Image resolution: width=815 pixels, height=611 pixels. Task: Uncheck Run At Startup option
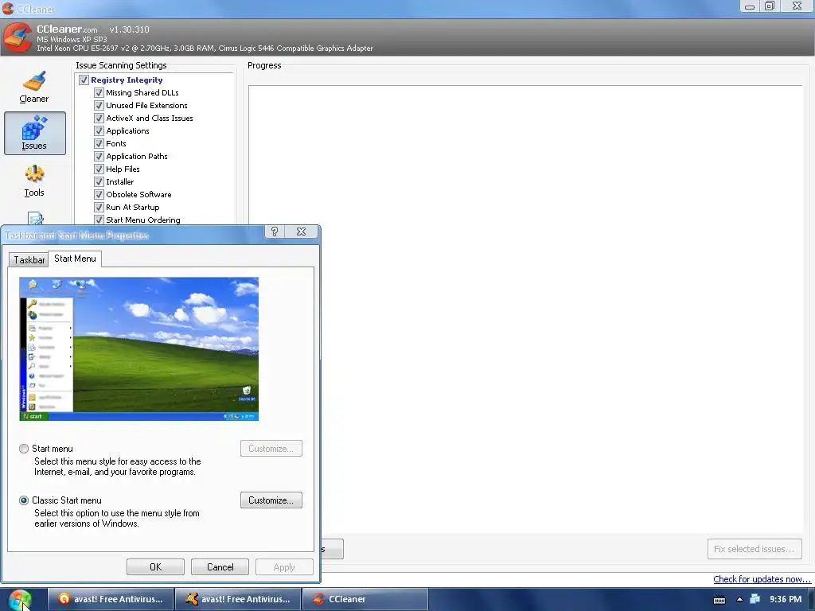(x=99, y=208)
